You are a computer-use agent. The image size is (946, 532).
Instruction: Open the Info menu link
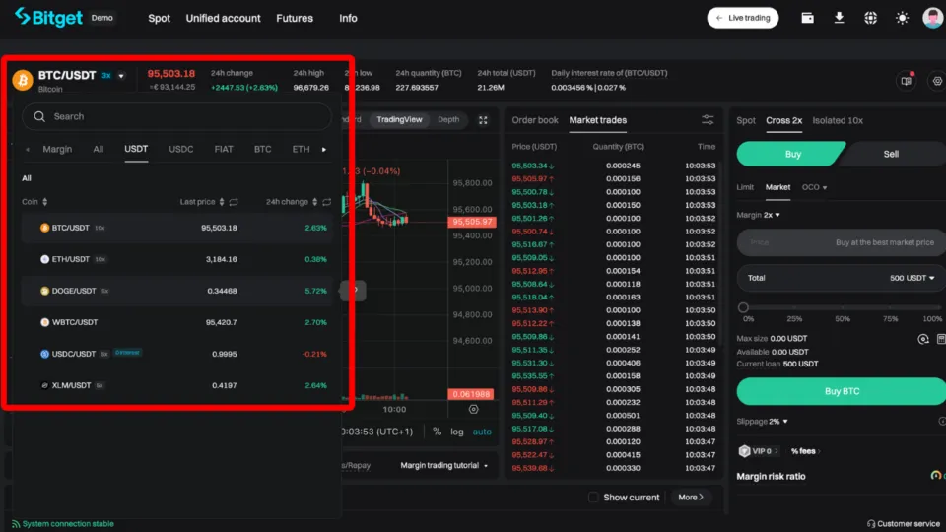coord(348,18)
